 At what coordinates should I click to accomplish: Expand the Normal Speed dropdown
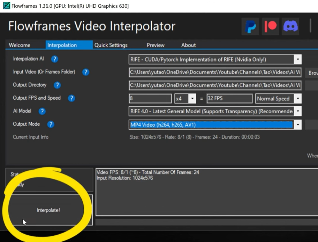298,99
